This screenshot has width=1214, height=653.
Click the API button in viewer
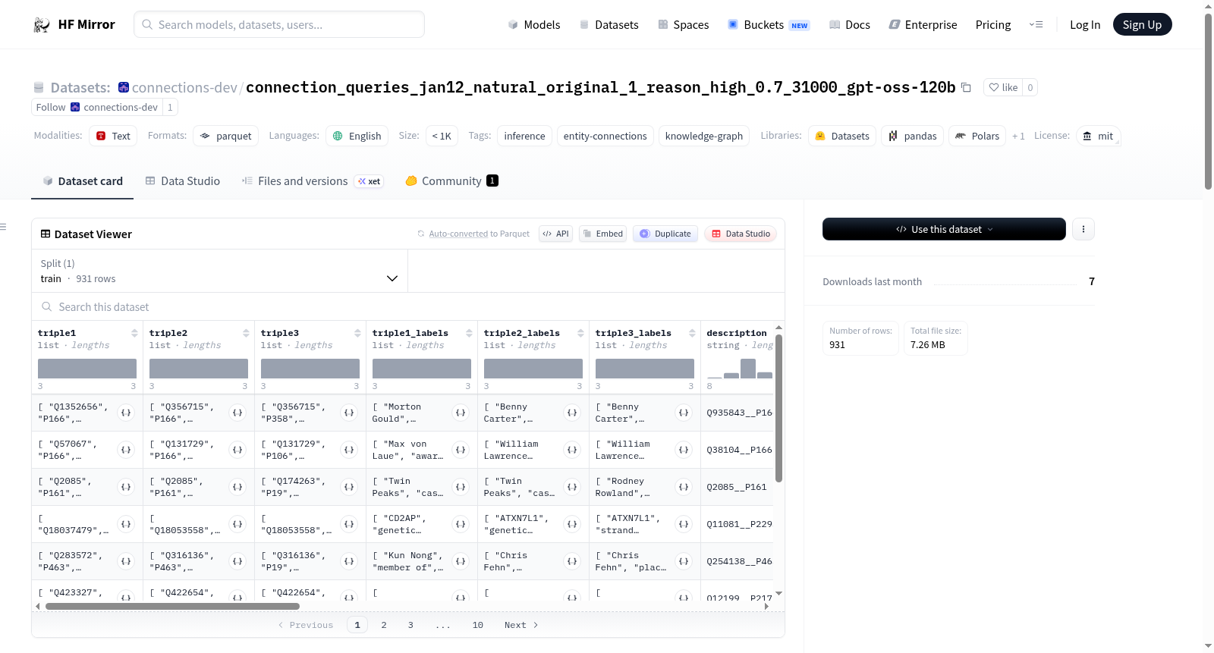(555, 234)
